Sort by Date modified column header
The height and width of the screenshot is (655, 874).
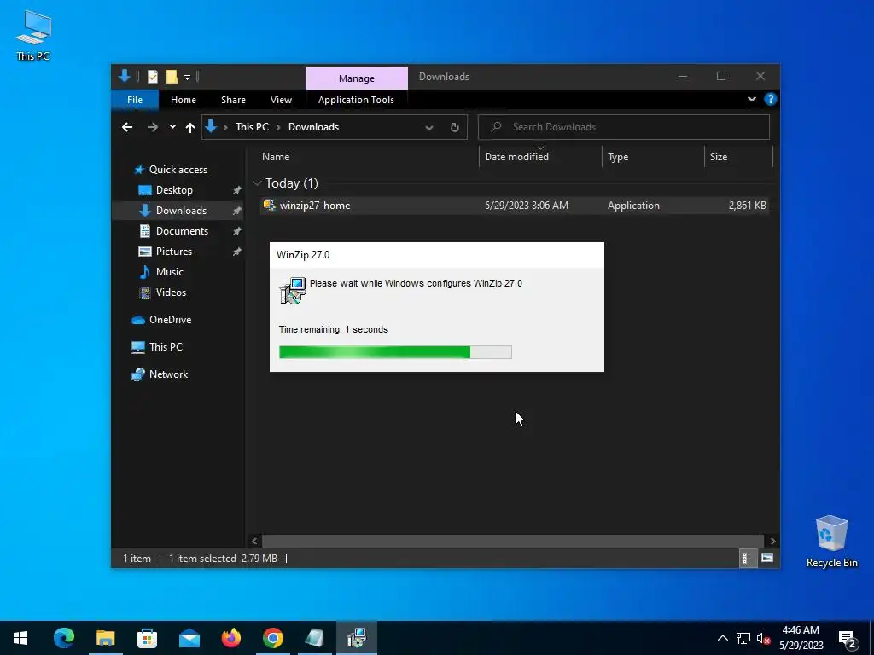click(516, 157)
